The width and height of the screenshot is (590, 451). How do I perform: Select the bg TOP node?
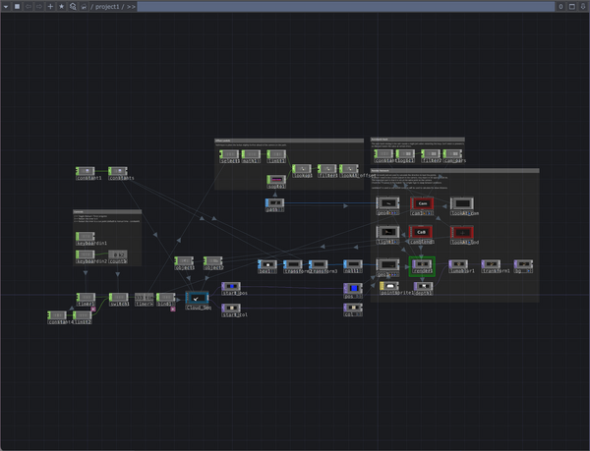(523, 264)
